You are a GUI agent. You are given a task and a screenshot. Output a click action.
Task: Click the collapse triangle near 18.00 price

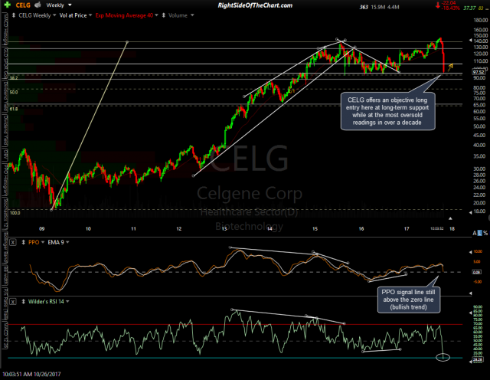[471, 212]
